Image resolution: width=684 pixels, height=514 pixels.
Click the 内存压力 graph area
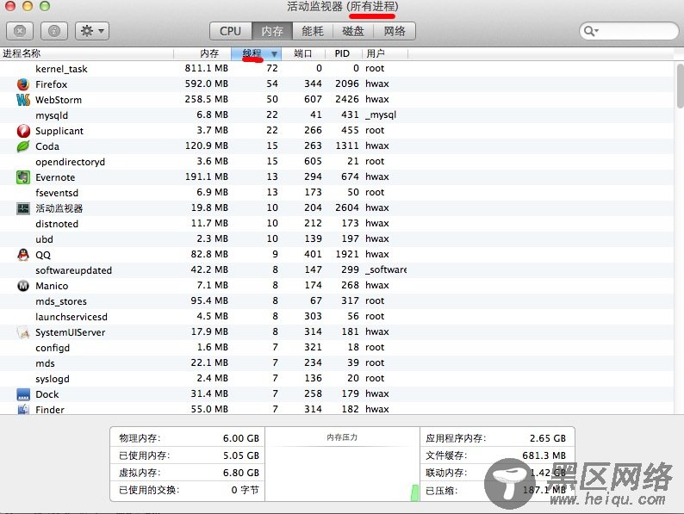point(342,464)
